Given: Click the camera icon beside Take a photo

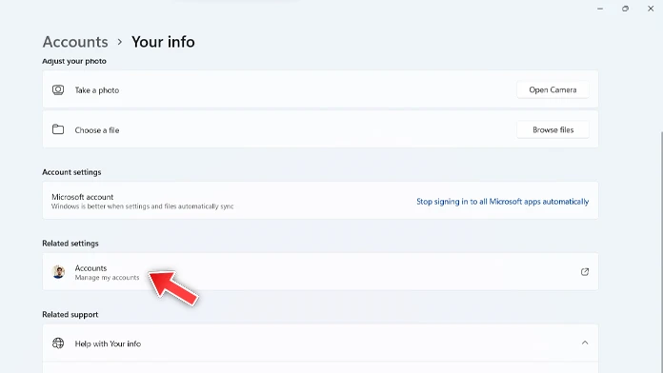Looking at the screenshot, I should click(x=58, y=89).
